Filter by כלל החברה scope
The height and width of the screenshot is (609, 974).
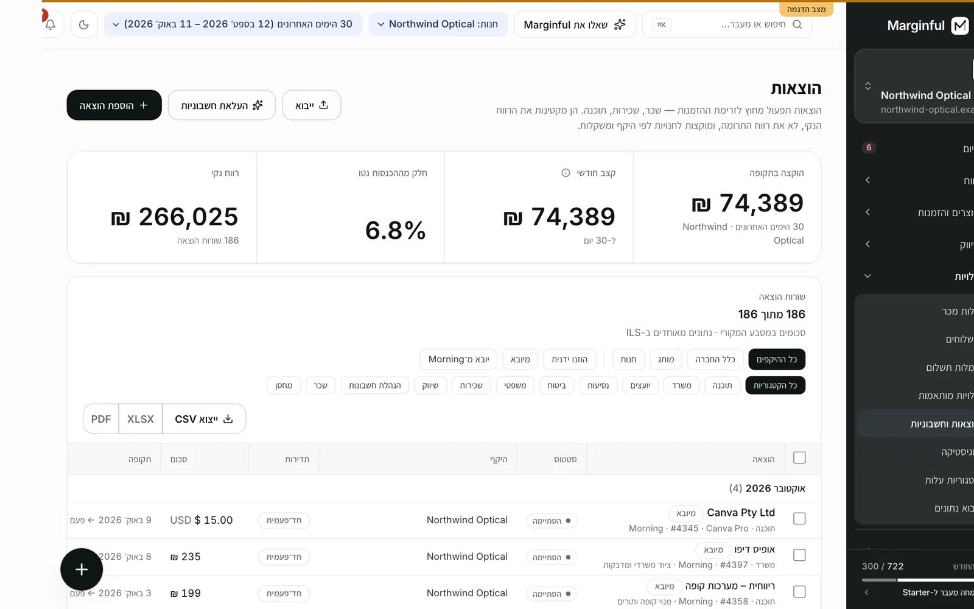[x=715, y=359]
